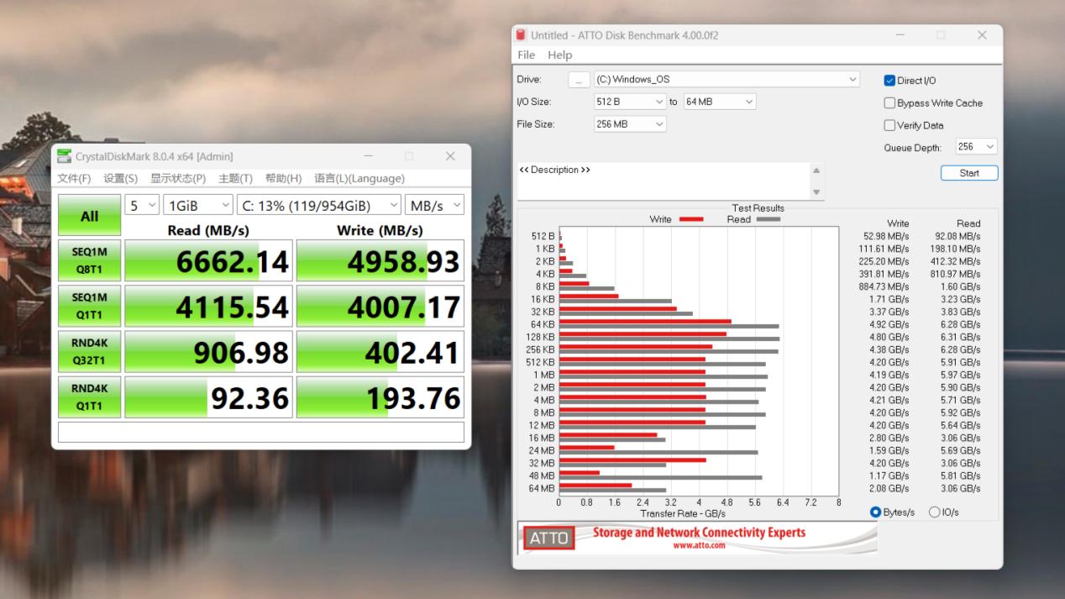Screen dimensions: 1065x599
Task: Click the RND4K Q32T1 write result 402.41
Action: tap(380, 351)
